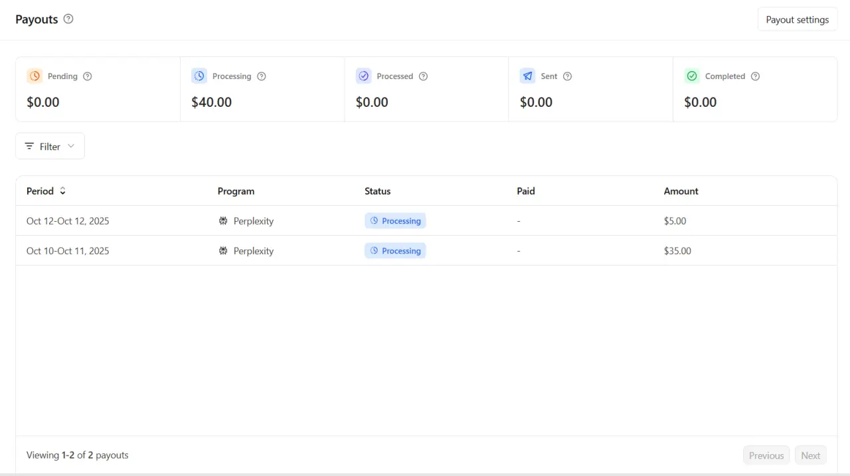
Task: Click the $0.00 Completed total
Action: 701,102
